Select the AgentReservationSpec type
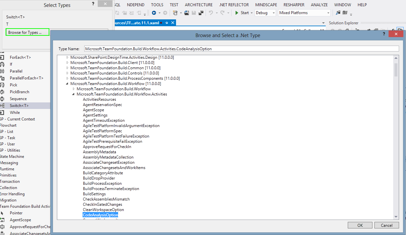Image resolution: width=406 pixels, height=235 pixels. pos(102,105)
